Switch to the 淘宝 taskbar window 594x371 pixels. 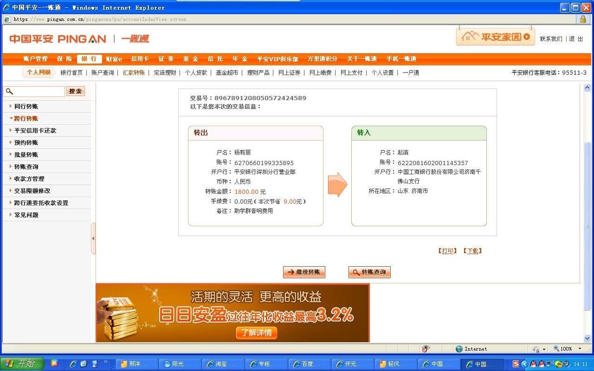[224, 364]
